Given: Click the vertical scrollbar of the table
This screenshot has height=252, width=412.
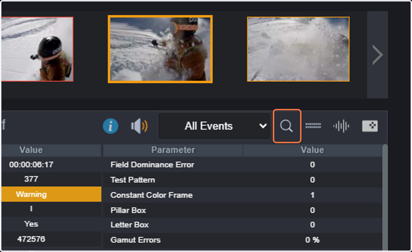Looking at the screenshot, I should [385, 197].
